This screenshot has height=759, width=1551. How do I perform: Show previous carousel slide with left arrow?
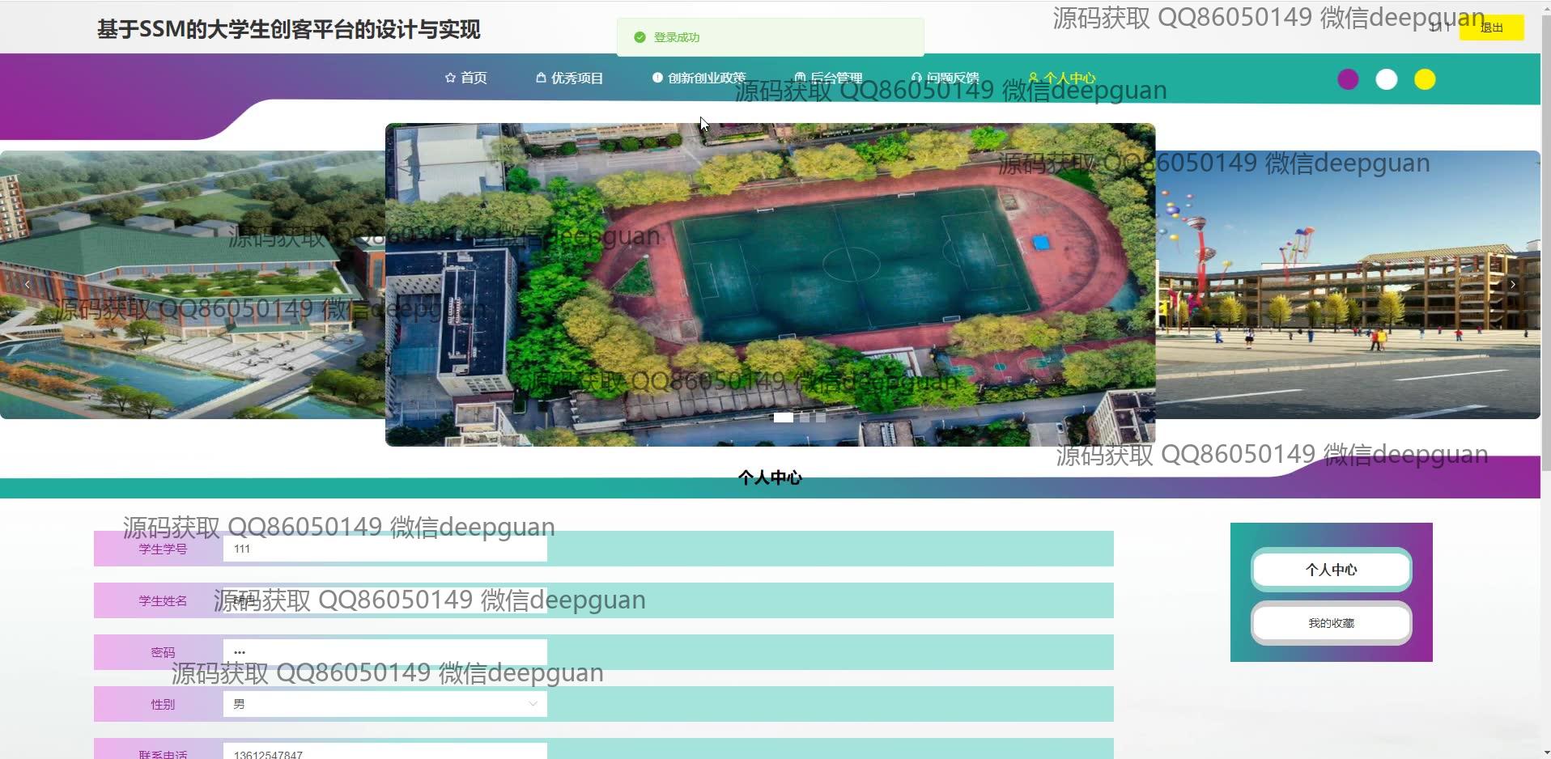(x=28, y=285)
